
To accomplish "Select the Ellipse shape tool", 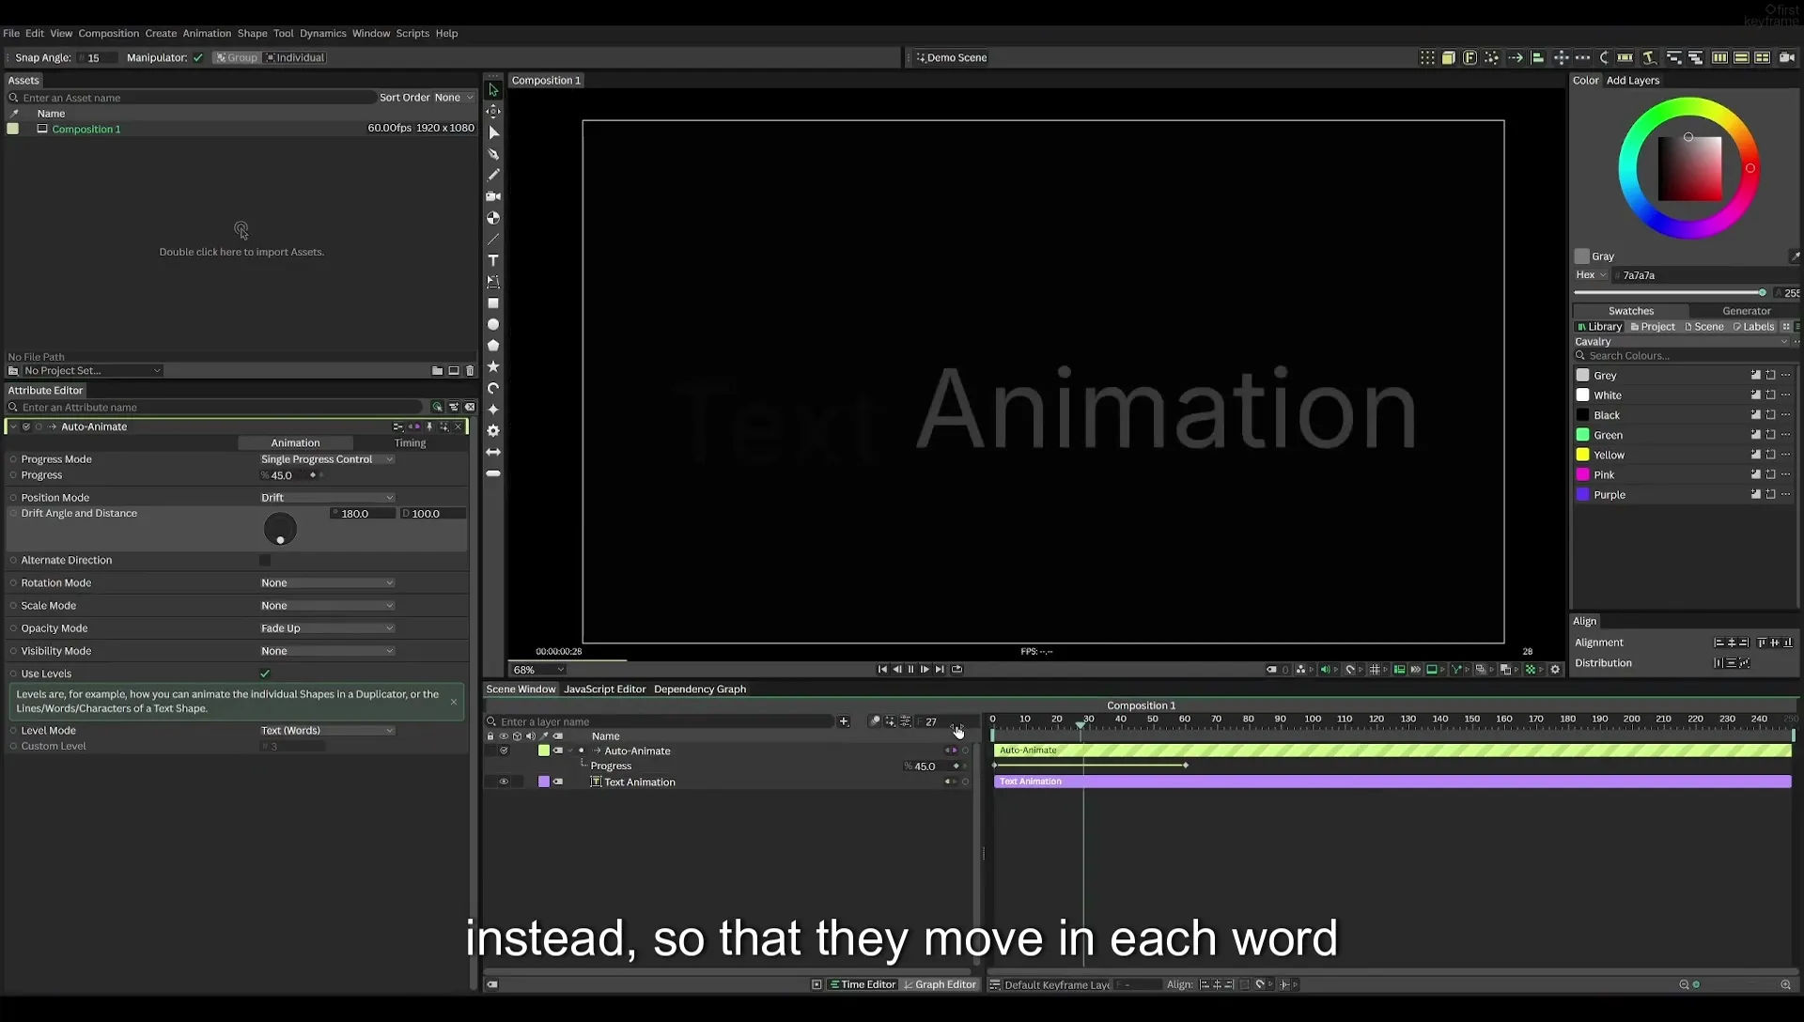I will coord(492,324).
